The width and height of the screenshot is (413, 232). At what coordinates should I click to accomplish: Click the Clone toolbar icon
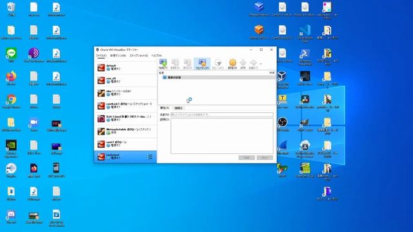(x=217, y=64)
